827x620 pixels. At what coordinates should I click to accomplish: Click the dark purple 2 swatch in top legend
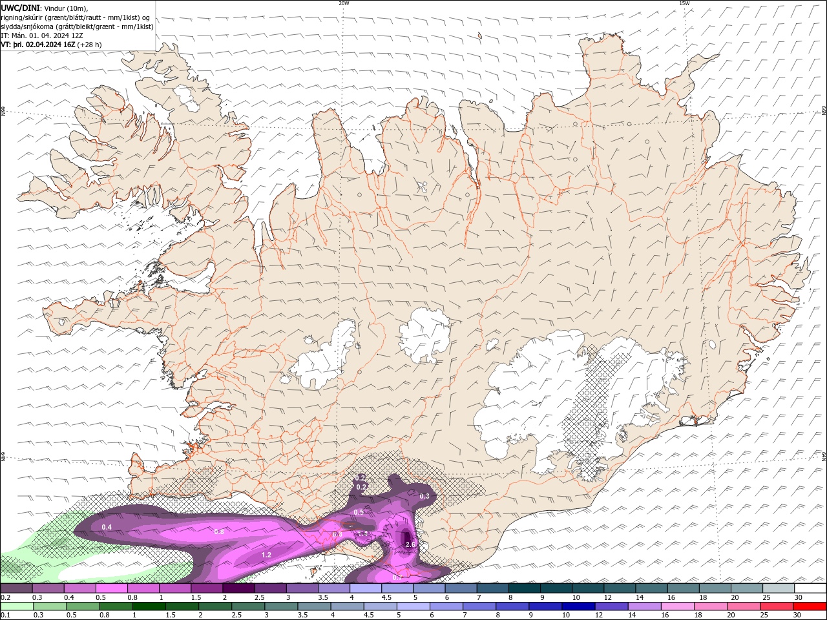(238, 588)
